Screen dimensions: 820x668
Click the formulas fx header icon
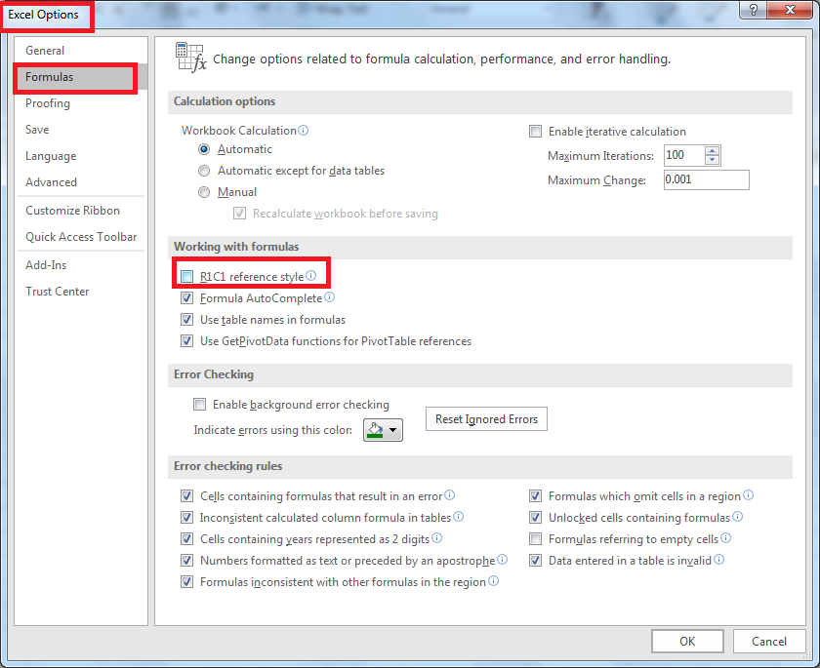[x=191, y=58]
